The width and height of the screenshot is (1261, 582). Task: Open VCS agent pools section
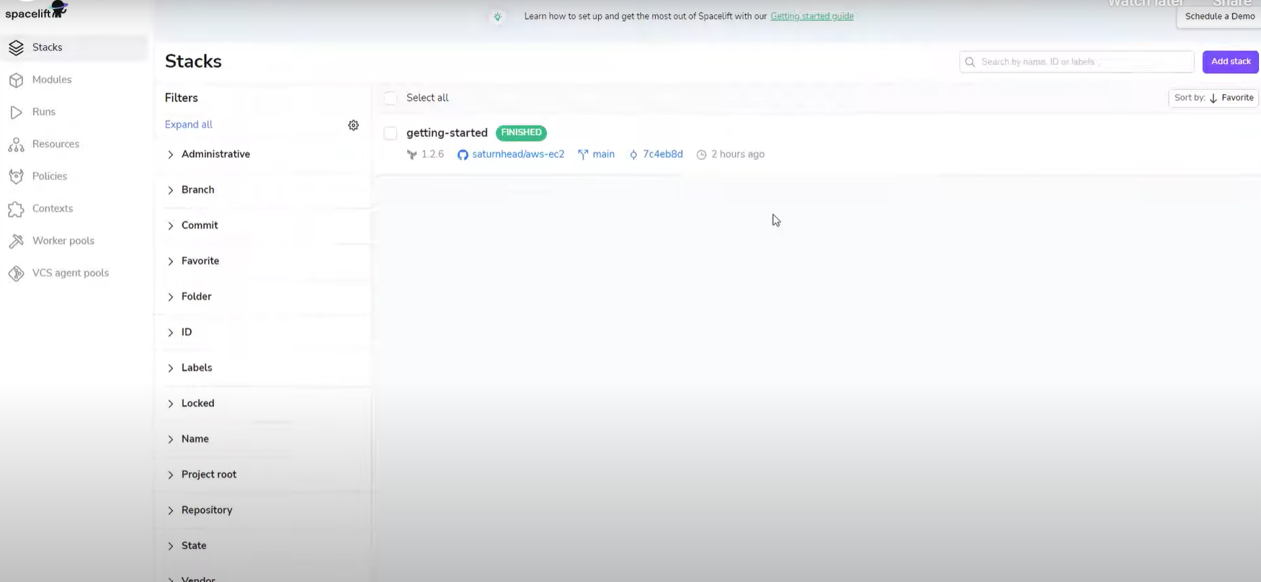(x=71, y=273)
